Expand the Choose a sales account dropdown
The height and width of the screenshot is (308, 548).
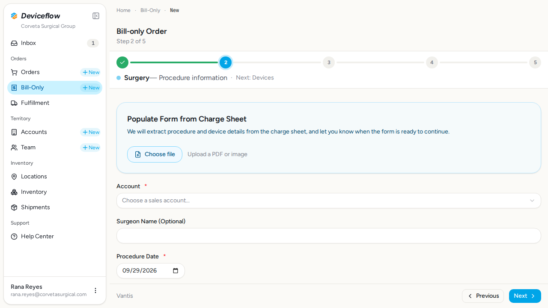click(329, 201)
